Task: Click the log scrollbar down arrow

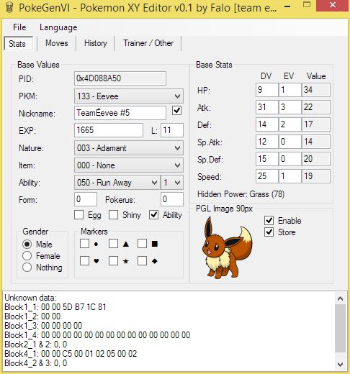Action: tap(340, 365)
